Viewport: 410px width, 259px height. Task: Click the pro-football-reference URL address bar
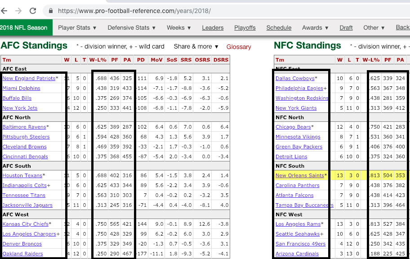click(x=134, y=11)
